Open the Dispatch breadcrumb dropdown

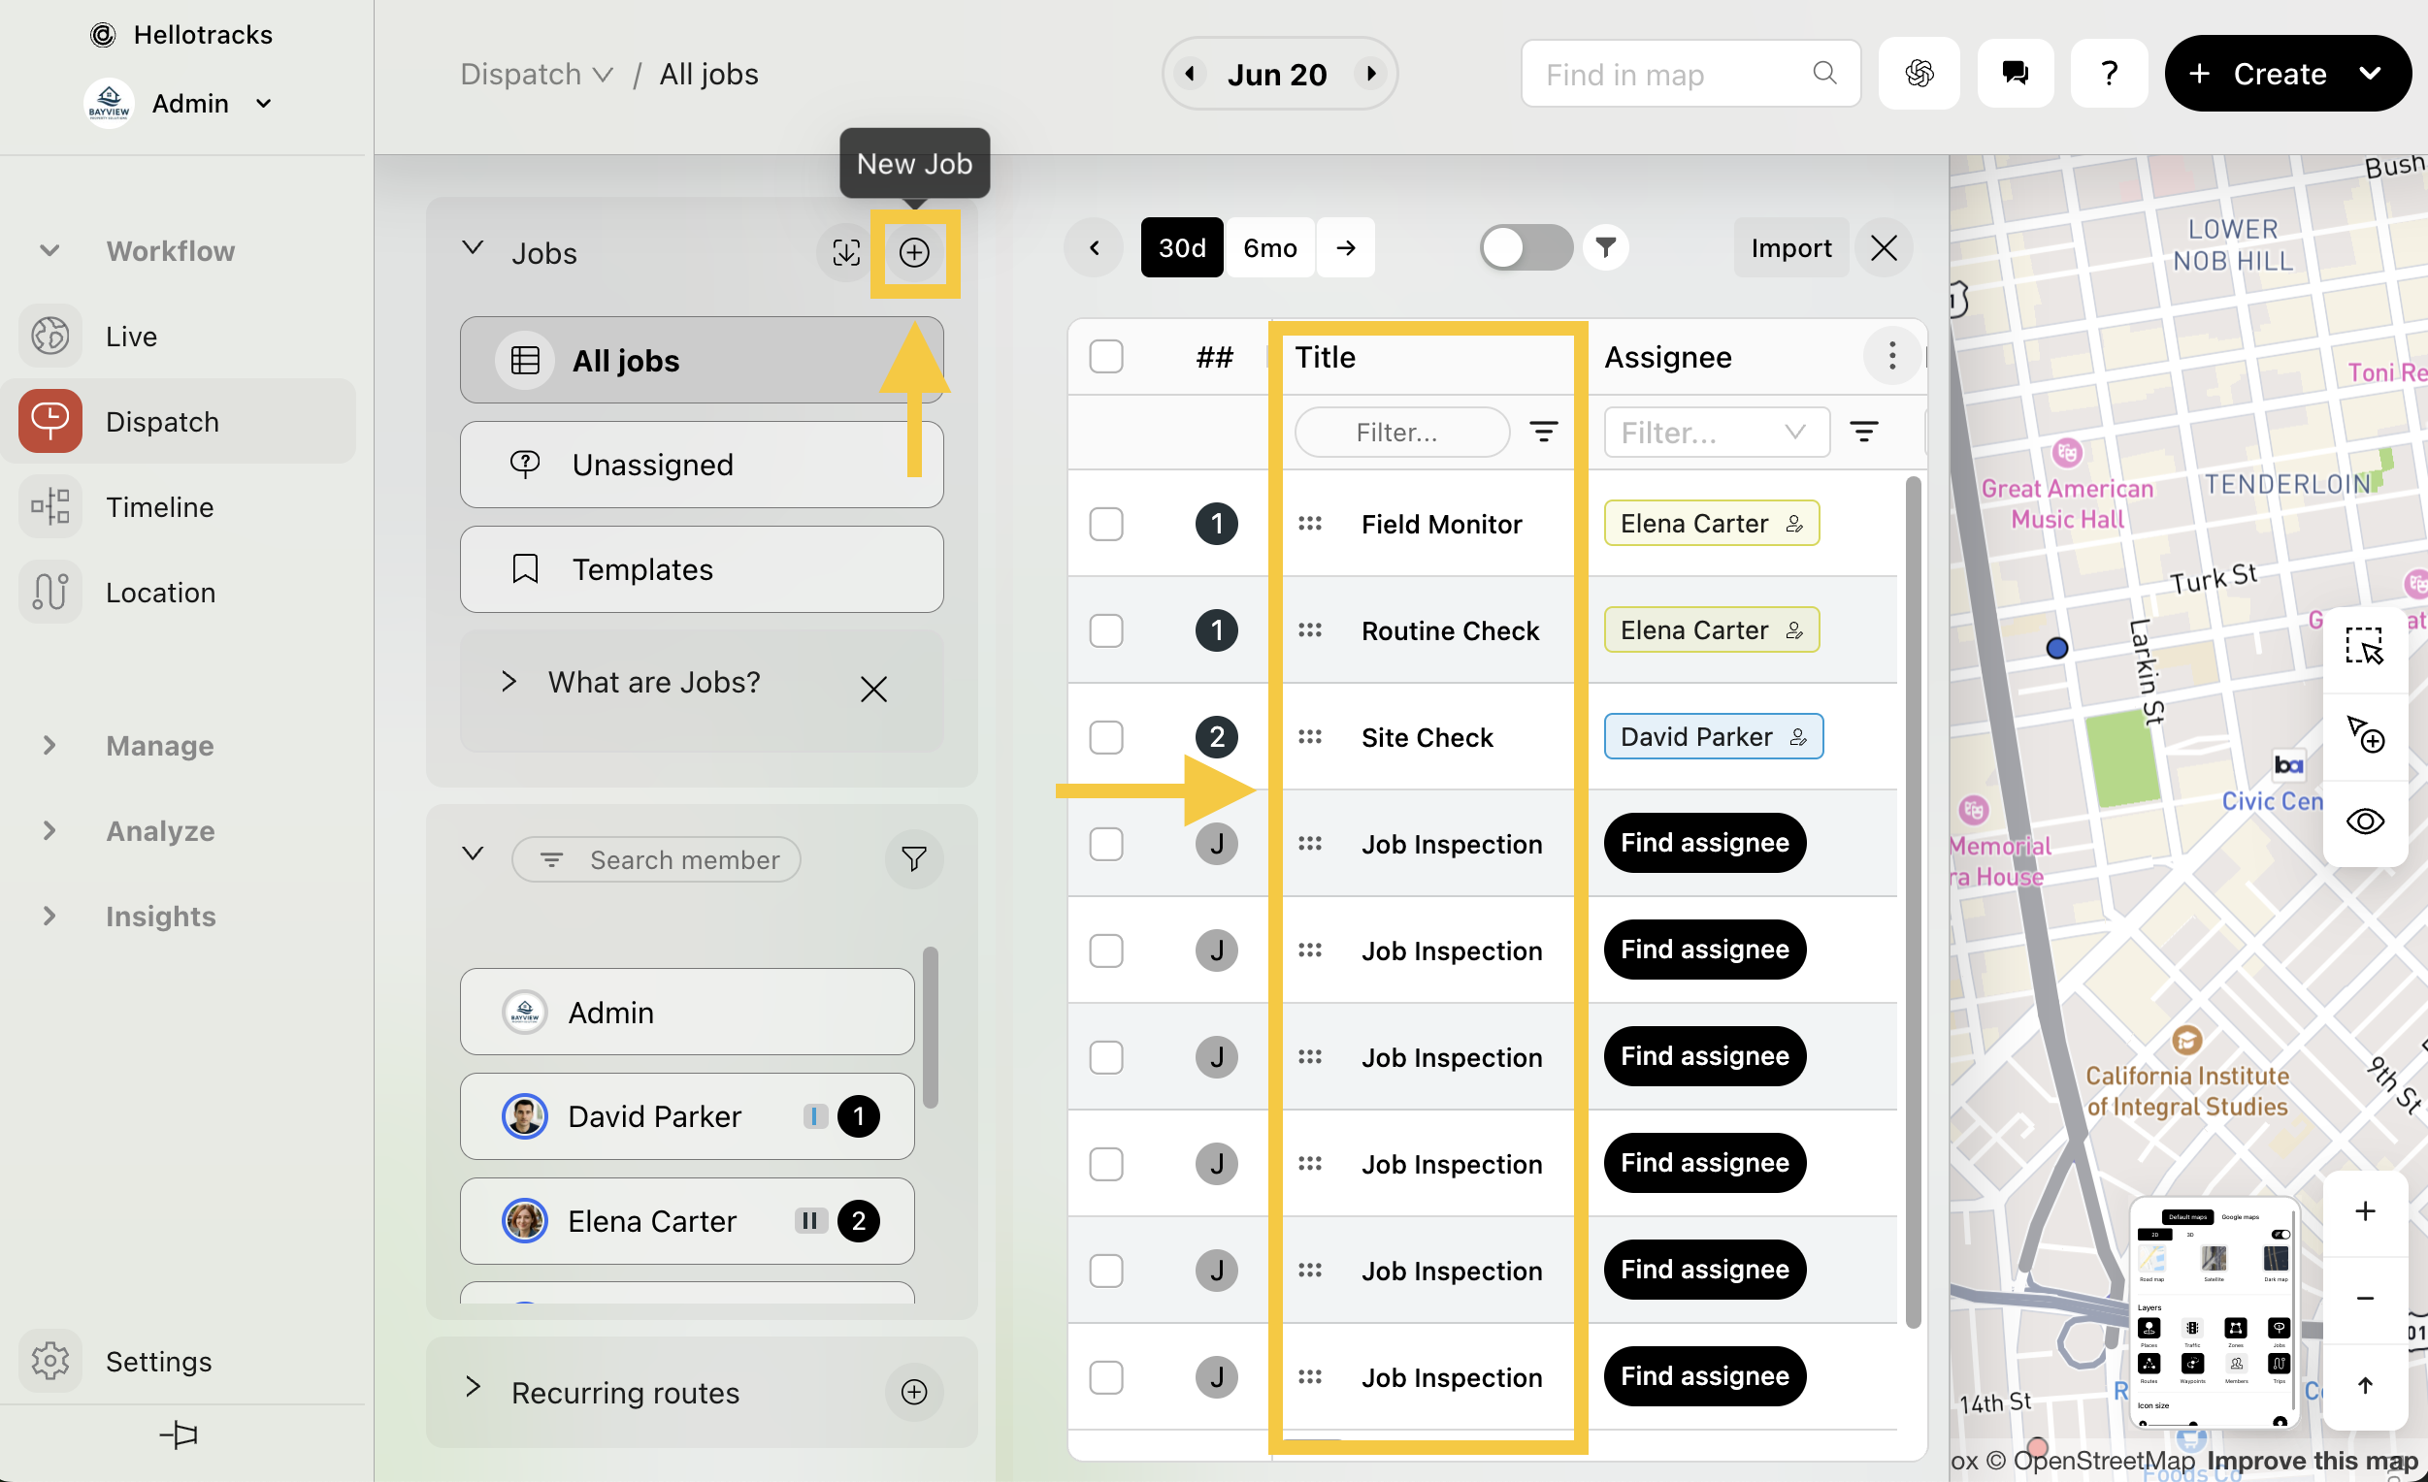coord(537,74)
